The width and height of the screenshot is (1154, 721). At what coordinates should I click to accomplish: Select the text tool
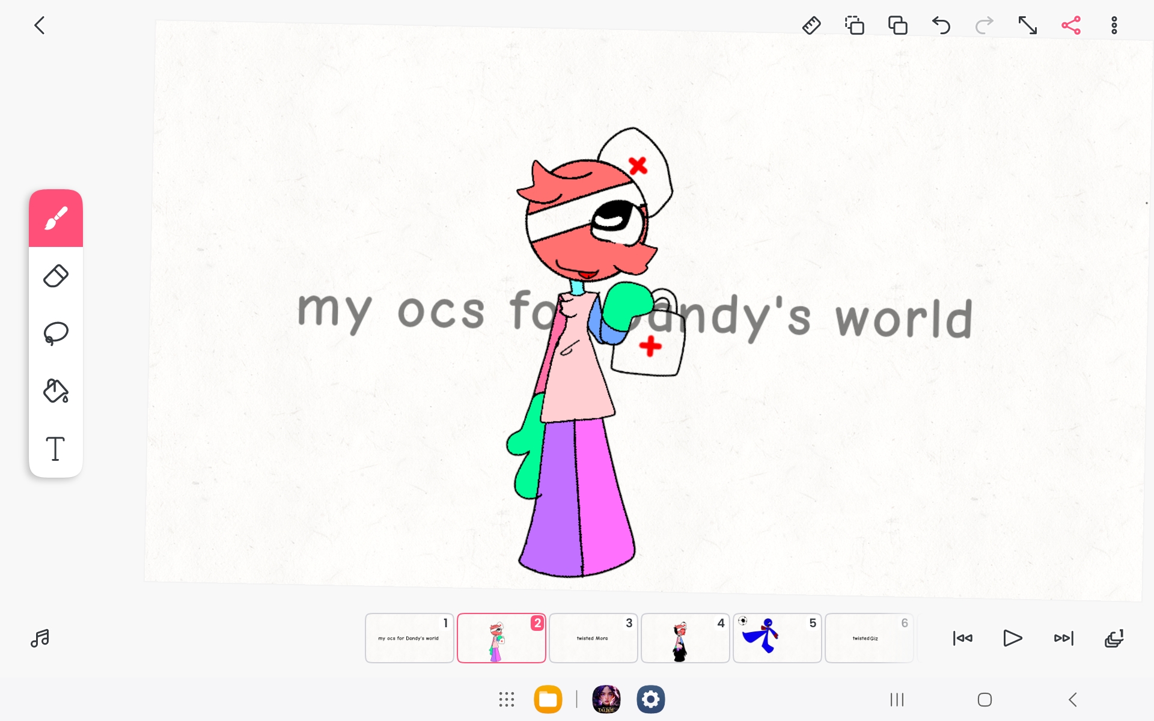click(56, 448)
